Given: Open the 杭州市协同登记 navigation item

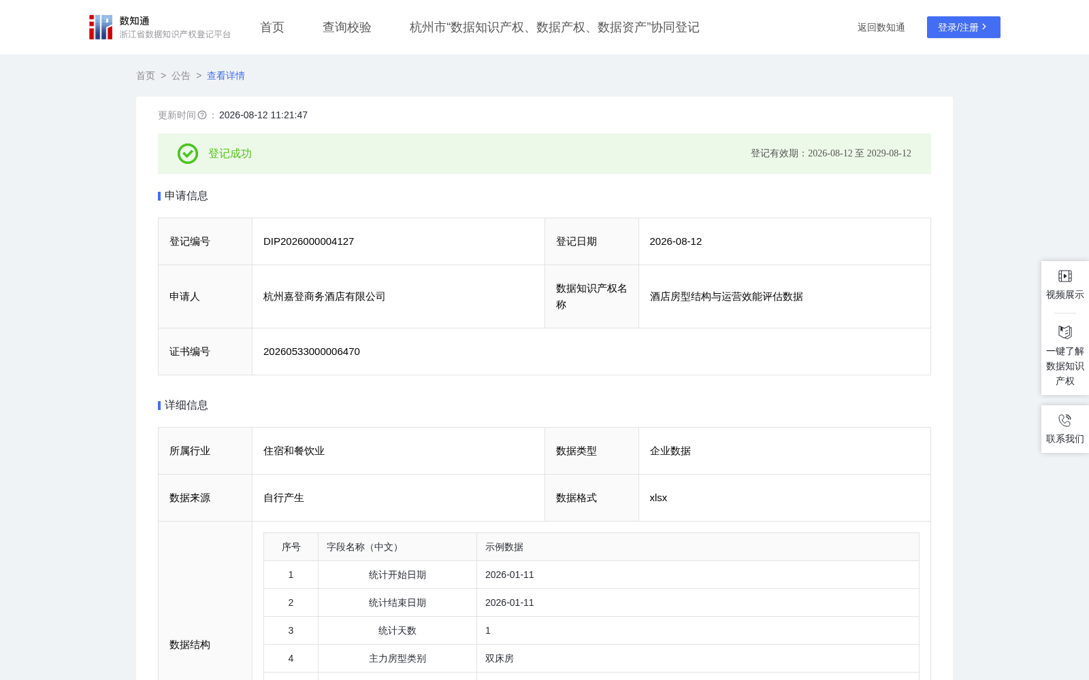Looking at the screenshot, I should point(555,27).
